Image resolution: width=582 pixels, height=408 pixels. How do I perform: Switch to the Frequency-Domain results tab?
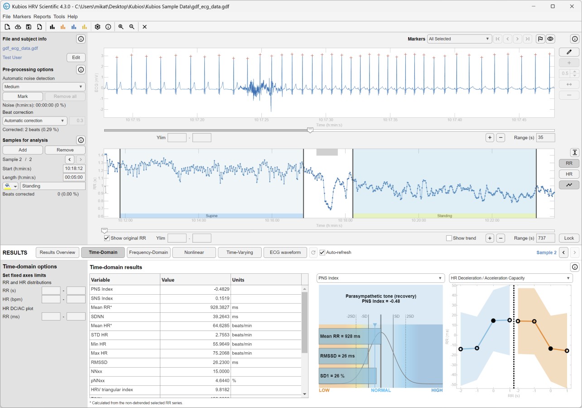click(149, 253)
